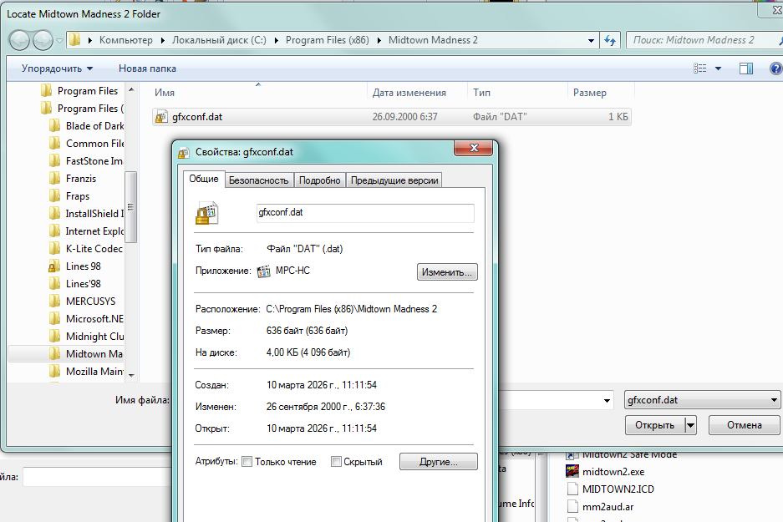Screen dimensions: 783x522
Task: Expand the Program Files (x86) breadcrumb arrow
Action: 379,40
